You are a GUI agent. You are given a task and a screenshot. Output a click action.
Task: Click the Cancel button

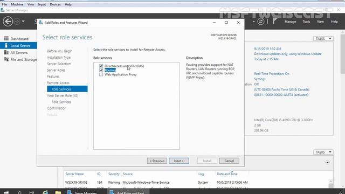[x=229, y=161]
